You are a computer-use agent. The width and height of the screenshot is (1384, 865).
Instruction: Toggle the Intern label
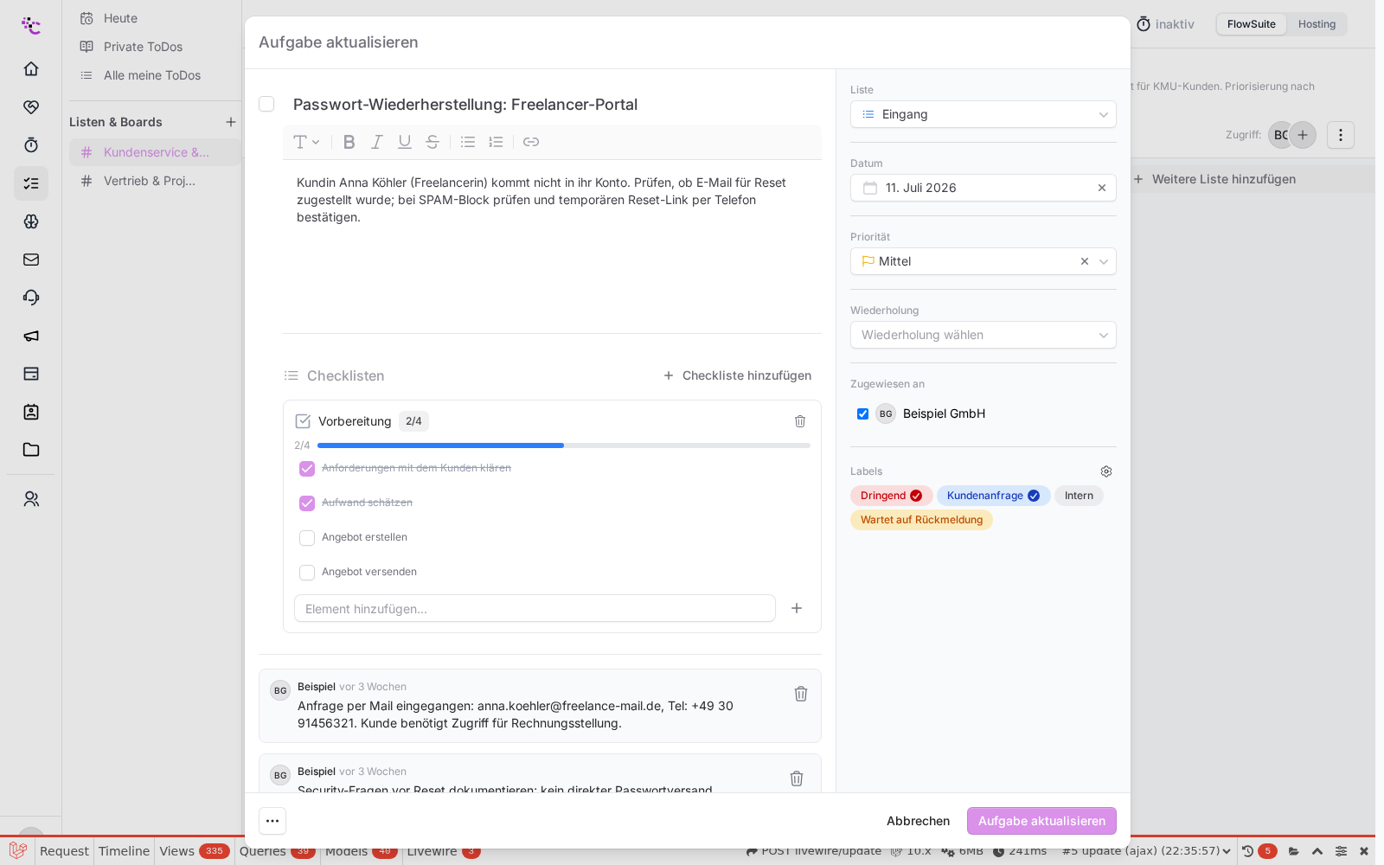pyautogui.click(x=1079, y=496)
